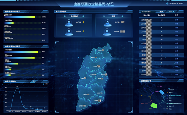Click the clock icon next to the date
The image size is (187, 115).
167,3
